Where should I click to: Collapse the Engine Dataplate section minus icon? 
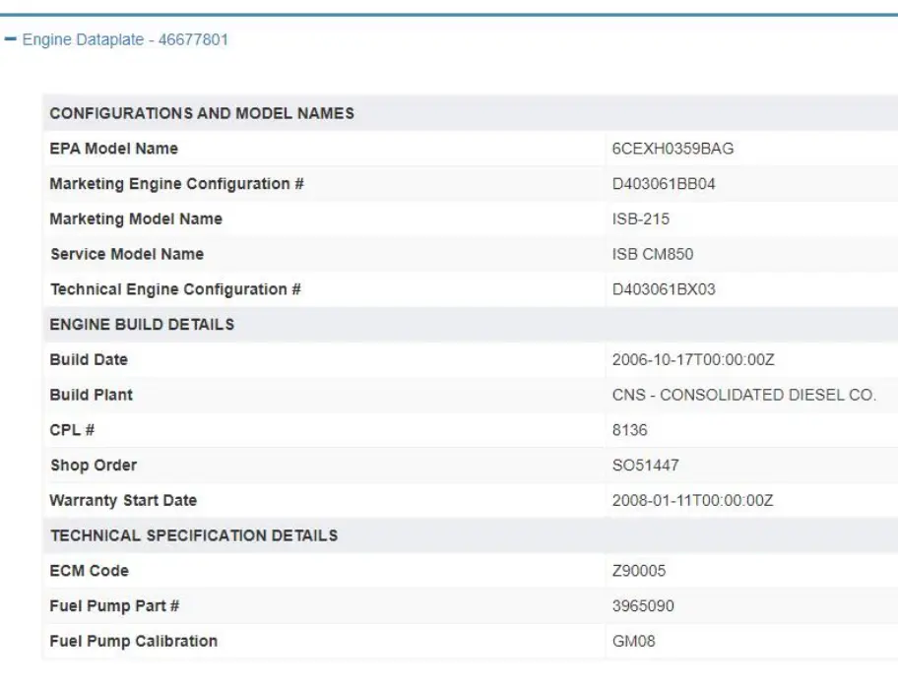point(10,39)
